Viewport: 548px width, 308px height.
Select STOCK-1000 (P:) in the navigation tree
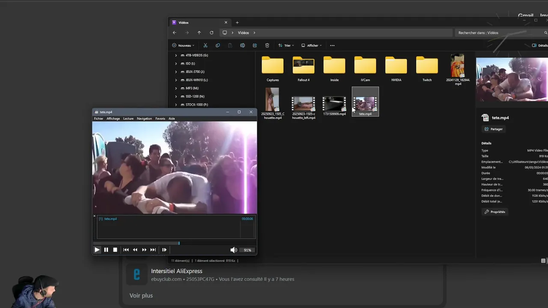(x=194, y=104)
